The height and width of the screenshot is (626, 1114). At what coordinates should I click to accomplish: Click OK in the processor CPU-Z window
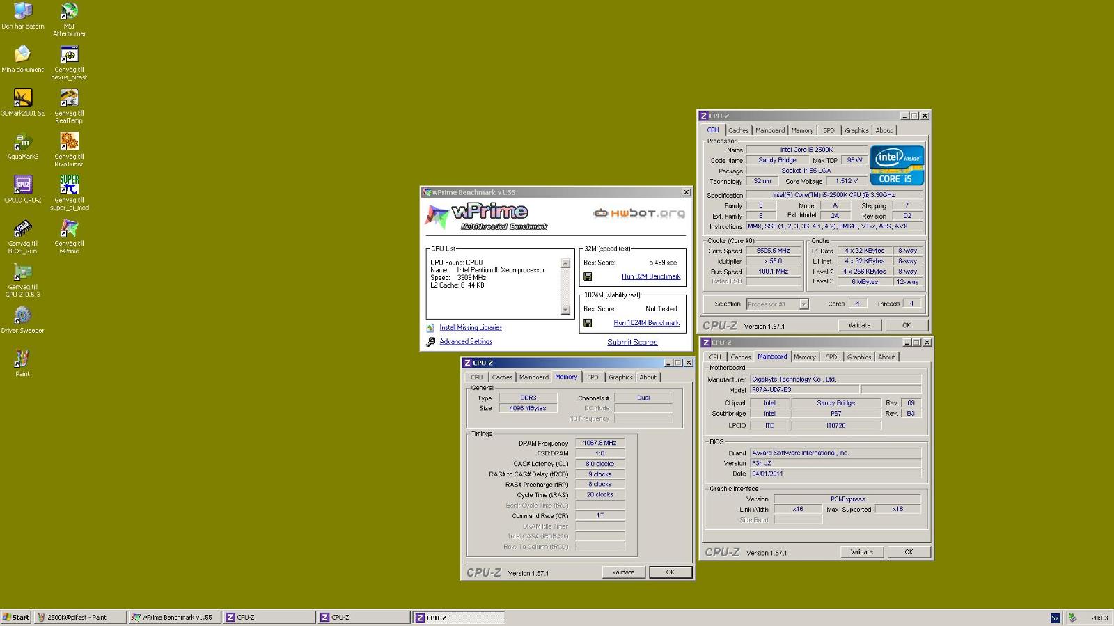point(907,325)
